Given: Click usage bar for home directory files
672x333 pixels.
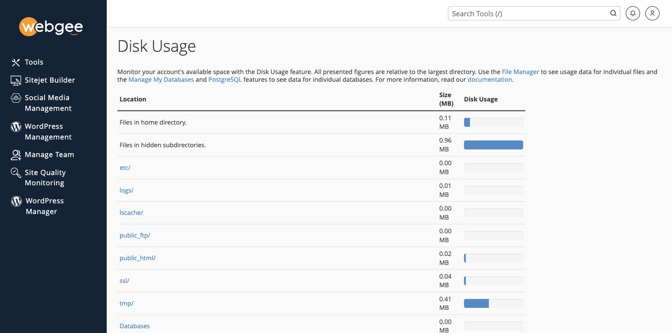Looking at the screenshot, I should (x=493, y=122).
